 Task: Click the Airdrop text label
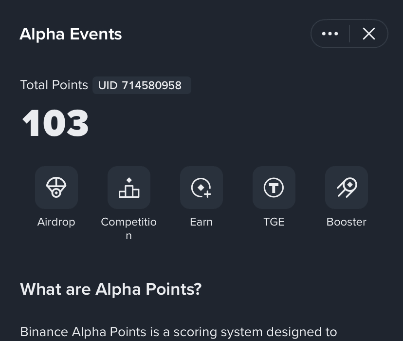(x=56, y=222)
